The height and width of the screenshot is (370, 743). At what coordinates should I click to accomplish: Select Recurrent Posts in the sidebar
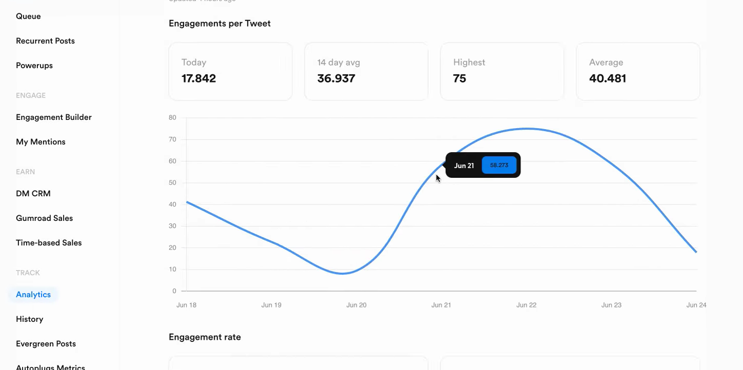pyautogui.click(x=45, y=40)
